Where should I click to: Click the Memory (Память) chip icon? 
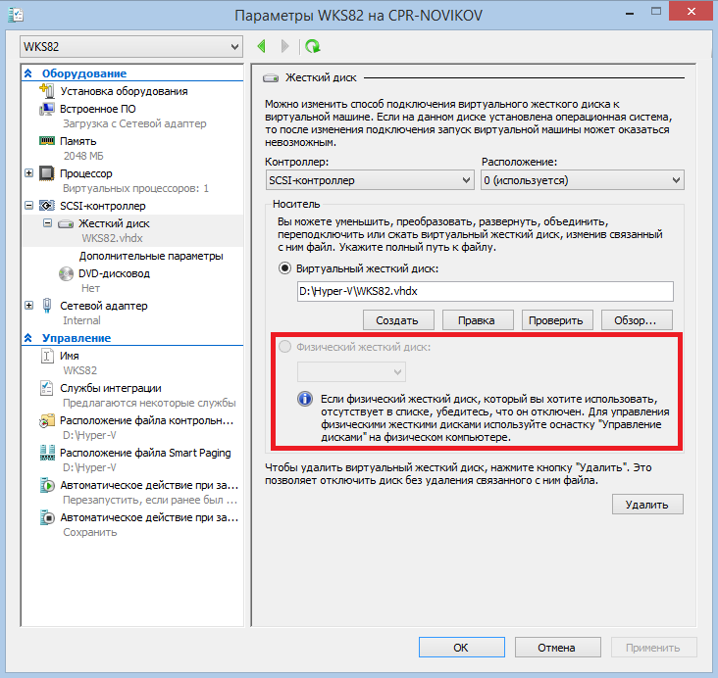point(47,141)
